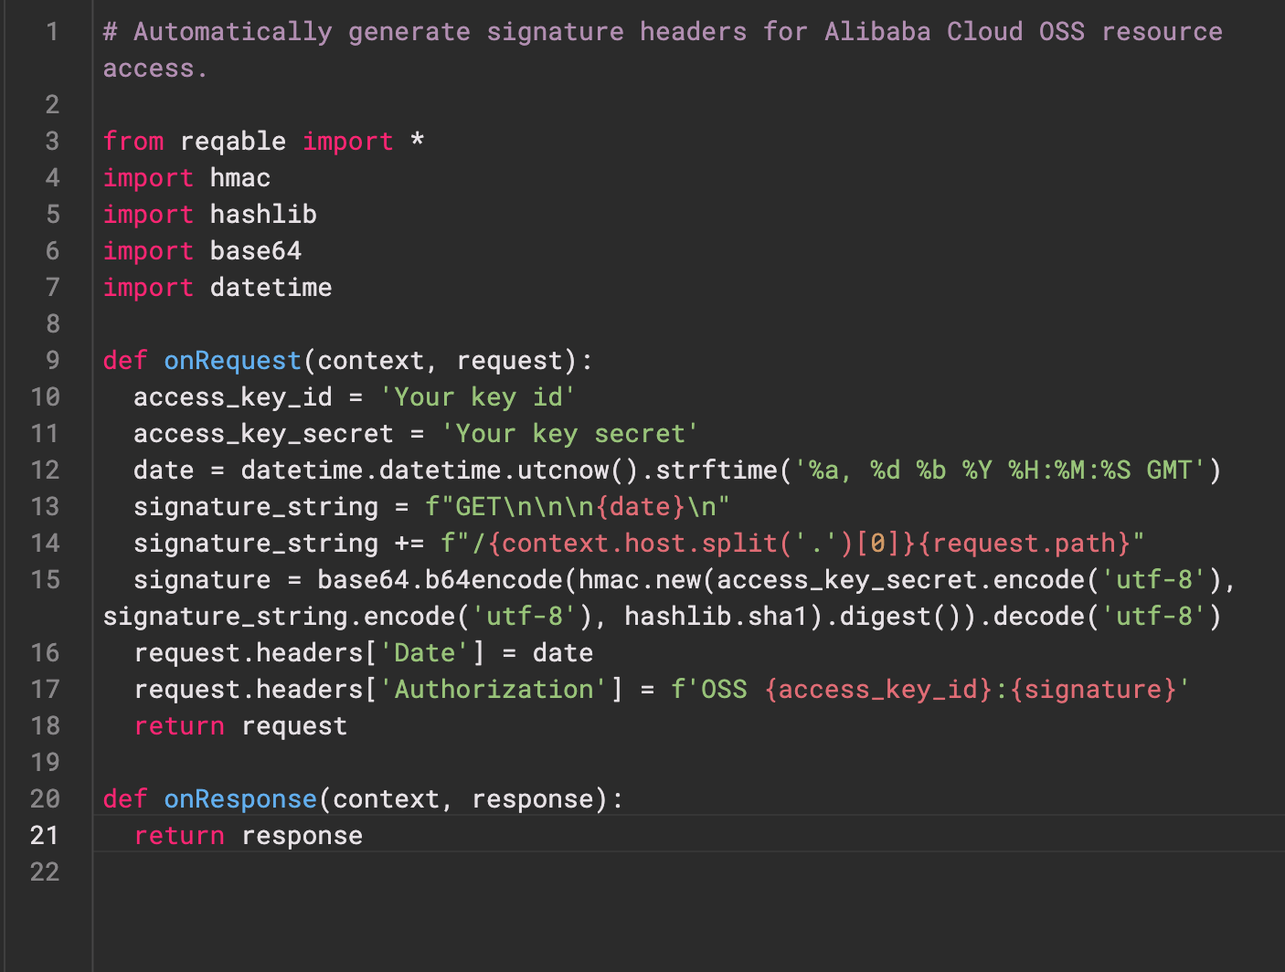Click line number 1 in the gutter
Image resolution: width=1285 pixels, height=972 pixels.
click(x=52, y=32)
